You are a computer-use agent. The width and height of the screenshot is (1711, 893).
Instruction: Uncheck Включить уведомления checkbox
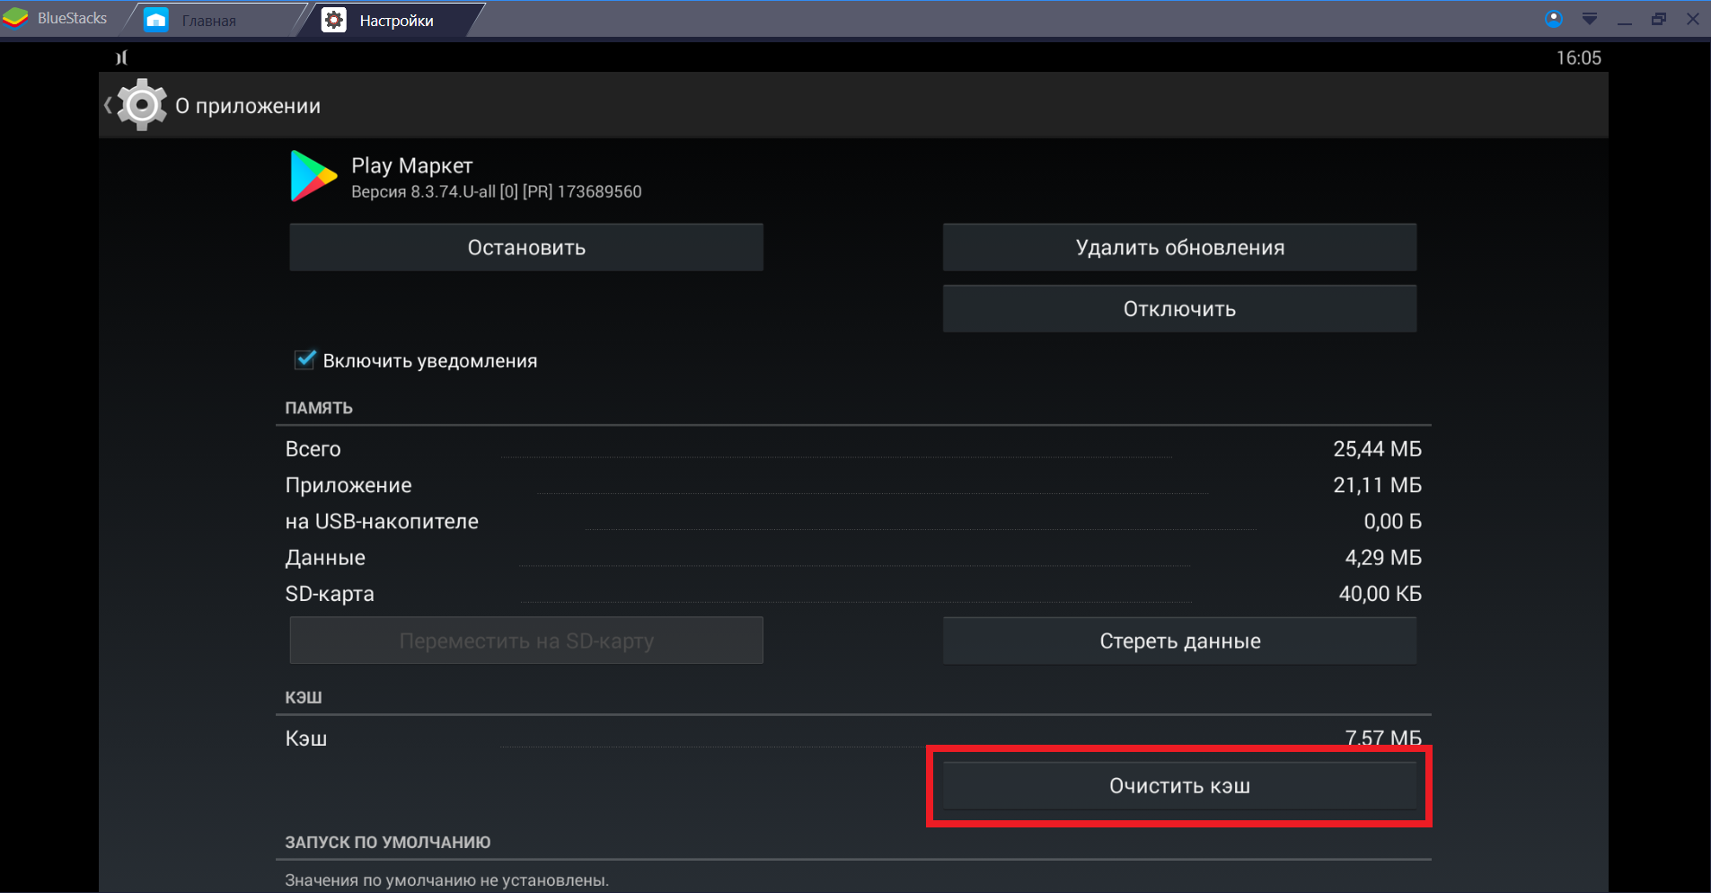point(305,359)
